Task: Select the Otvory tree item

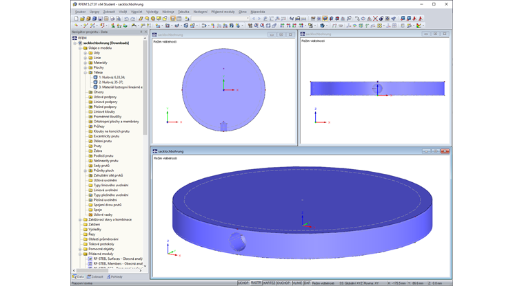Action: pos(99,92)
